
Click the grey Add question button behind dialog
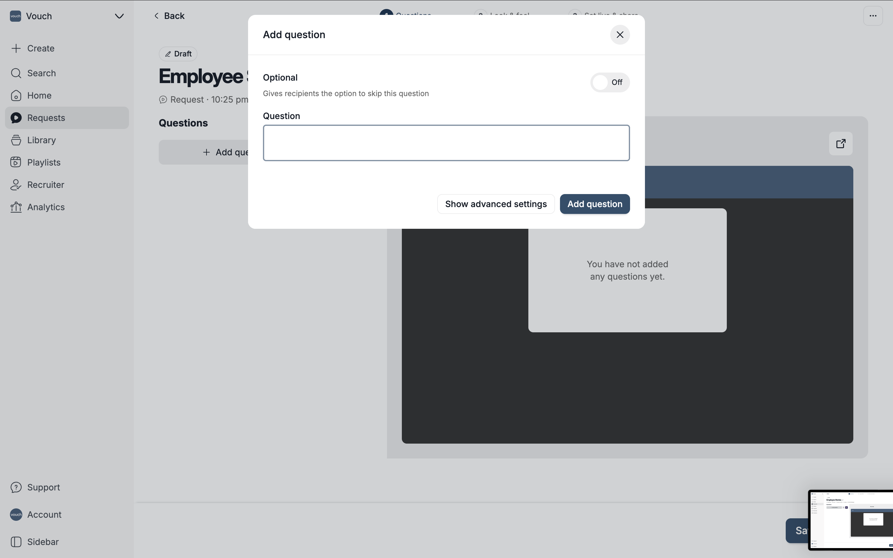203,153
